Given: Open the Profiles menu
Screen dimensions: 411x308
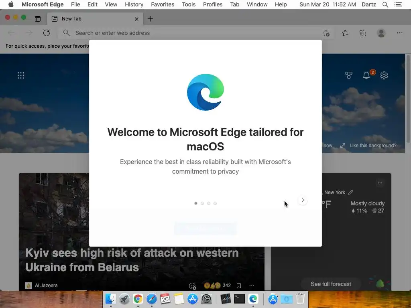Looking at the screenshot, I should click(x=213, y=4).
